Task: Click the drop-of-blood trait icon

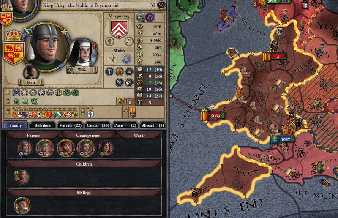Action: click(x=119, y=71)
